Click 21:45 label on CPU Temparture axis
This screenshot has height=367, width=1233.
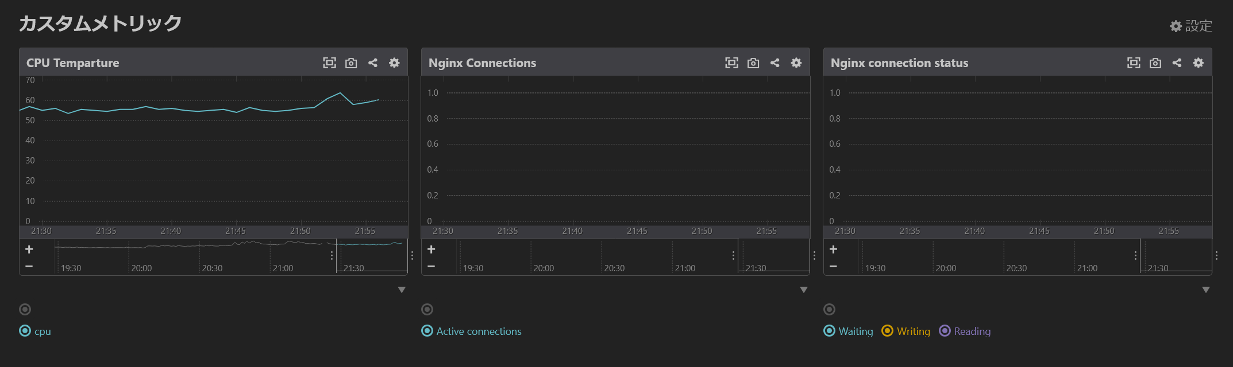[236, 231]
